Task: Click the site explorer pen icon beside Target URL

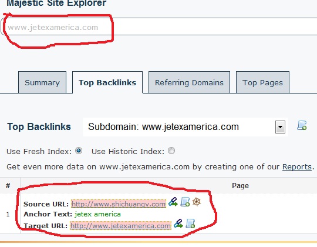Action: (x=178, y=223)
